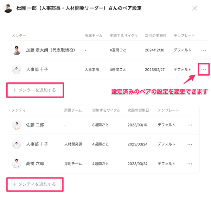Click 佐藤 二郎 avatar image

pyautogui.click(x=17, y=125)
